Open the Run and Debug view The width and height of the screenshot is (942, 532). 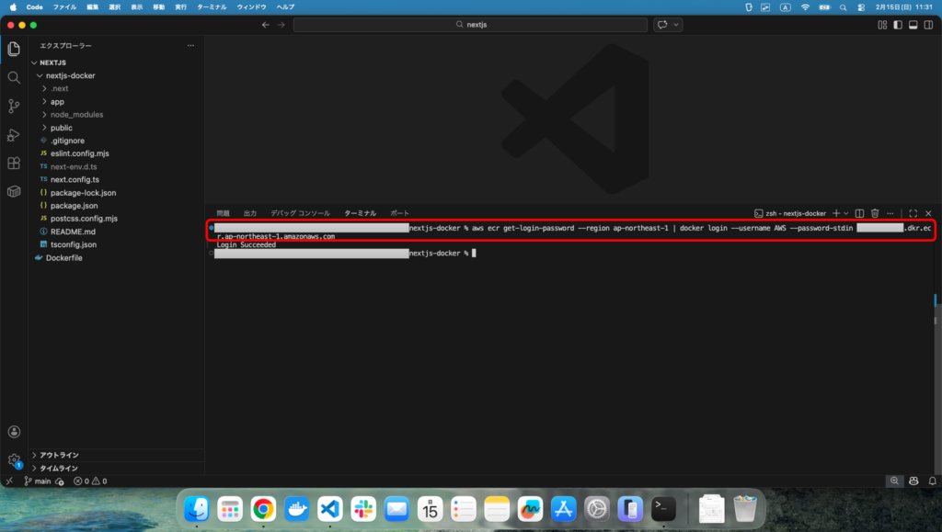point(14,135)
